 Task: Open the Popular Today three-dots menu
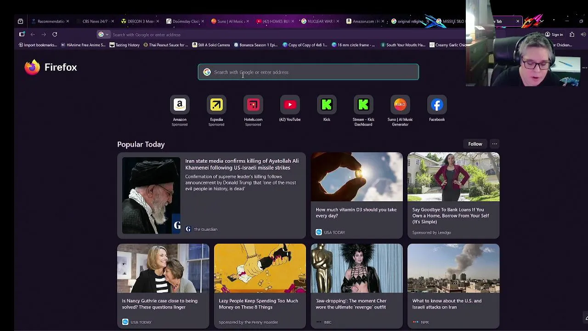[494, 144]
